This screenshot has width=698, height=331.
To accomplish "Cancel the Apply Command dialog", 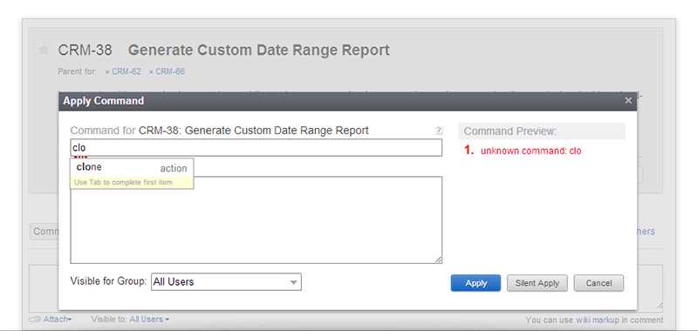I will pyautogui.click(x=599, y=283).
